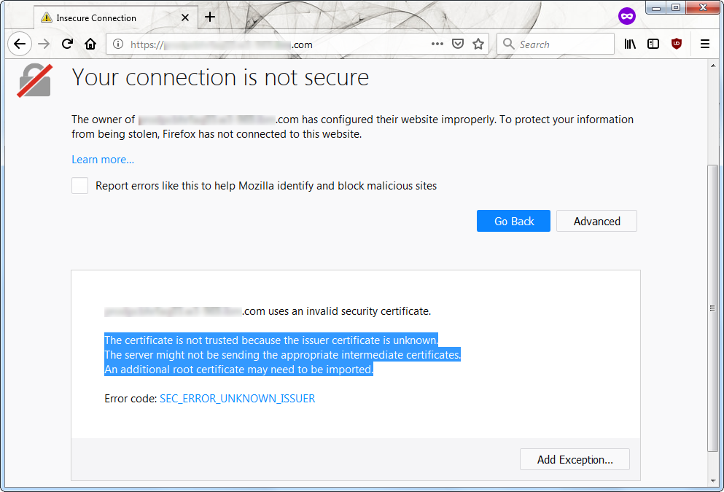Open the SEC_ERROR_UNKNOWN_ISSUER error code link

click(x=237, y=399)
